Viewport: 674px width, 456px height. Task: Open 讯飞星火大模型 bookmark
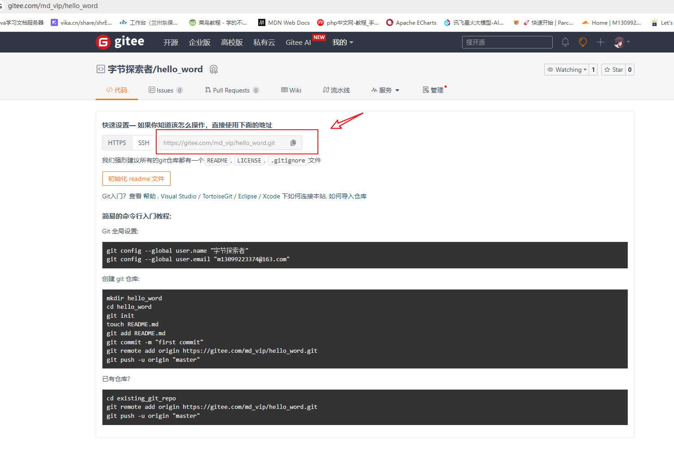pyautogui.click(x=474, y=22)
